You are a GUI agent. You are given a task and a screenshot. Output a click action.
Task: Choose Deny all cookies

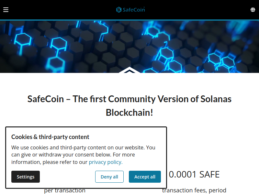[109, 177]
